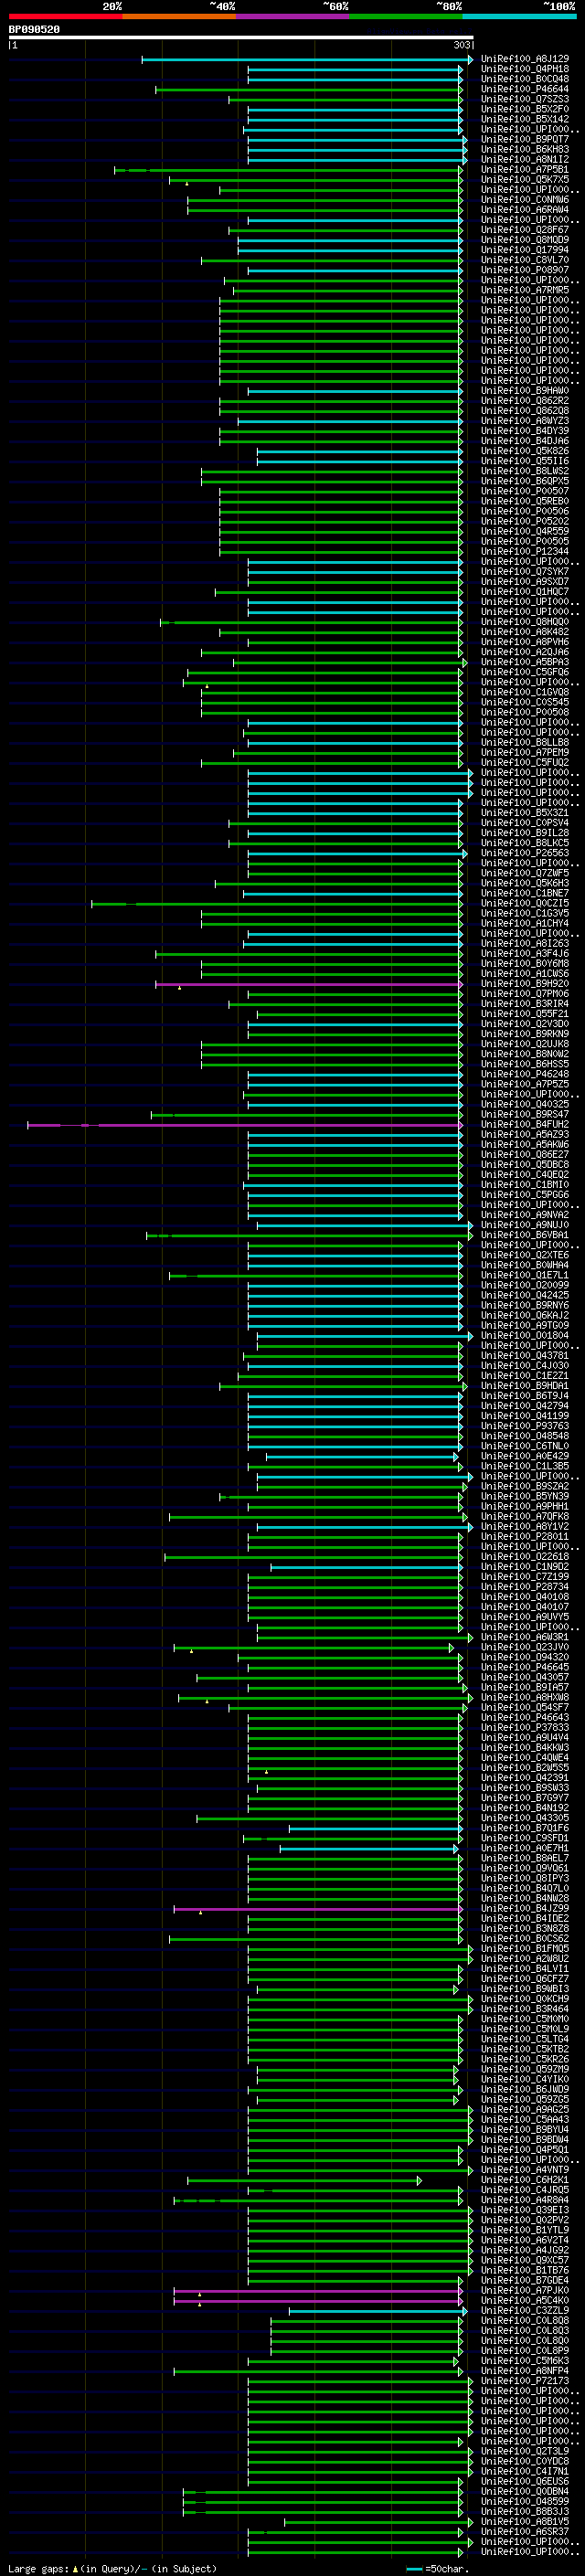The image size is (585, 2576).
Task: Click label UniRef100_P46248
Action: (525, 1074)
